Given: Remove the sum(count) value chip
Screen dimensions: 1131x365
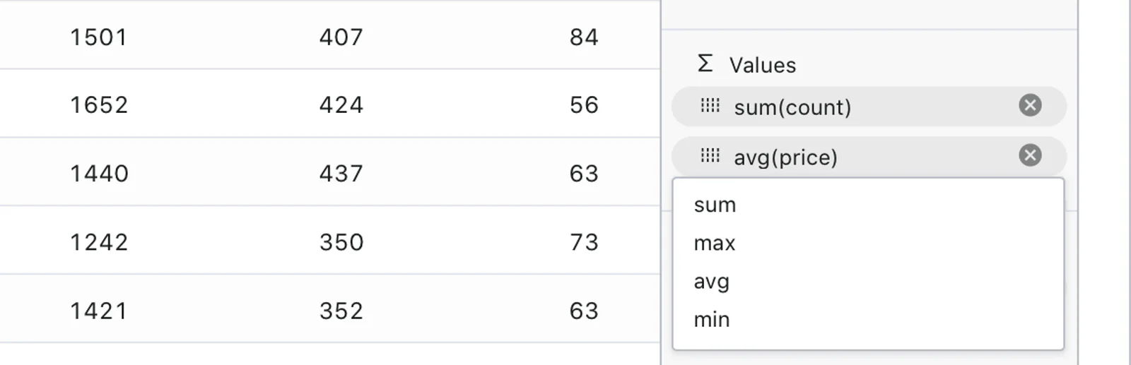Looking at the screenshot, I should tap(1030, 105).
